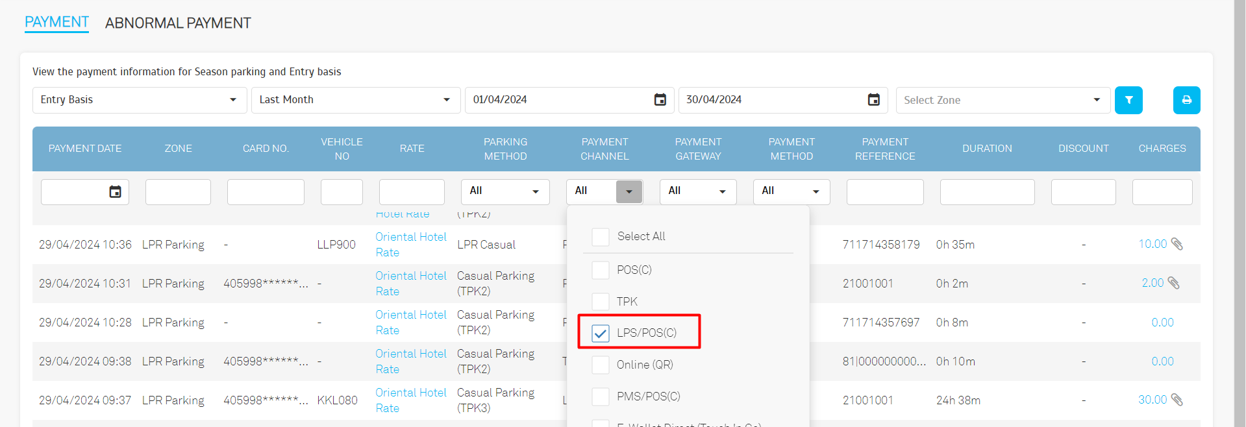This screenshot has height=427, width=1246.
Task: Select the Payment tab
Action: coord(56,22)
